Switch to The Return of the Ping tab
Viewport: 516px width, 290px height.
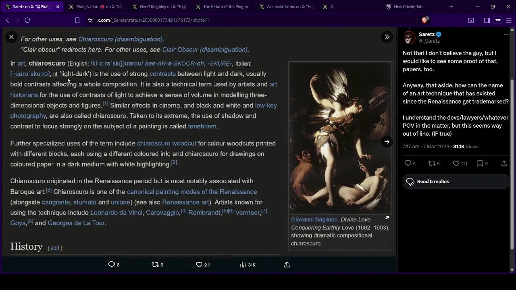coord(223,7)
